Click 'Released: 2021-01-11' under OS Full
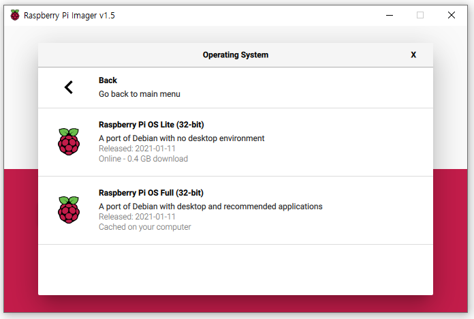The height and width of the screenshot is (319, 474). pyautogui.click(x=137, y=217)
